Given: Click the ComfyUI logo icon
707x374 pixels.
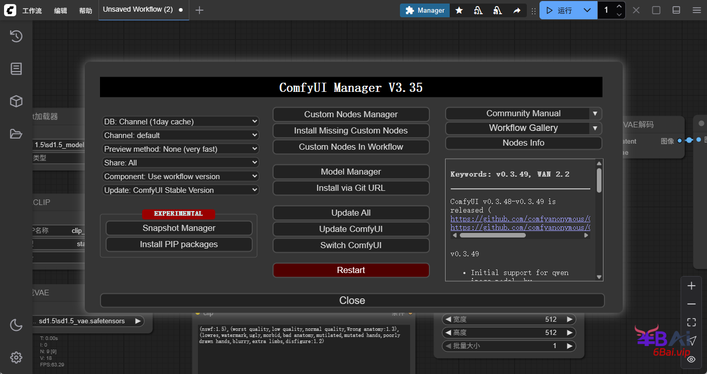Looking at the screenshot, I should coord(10,10).
